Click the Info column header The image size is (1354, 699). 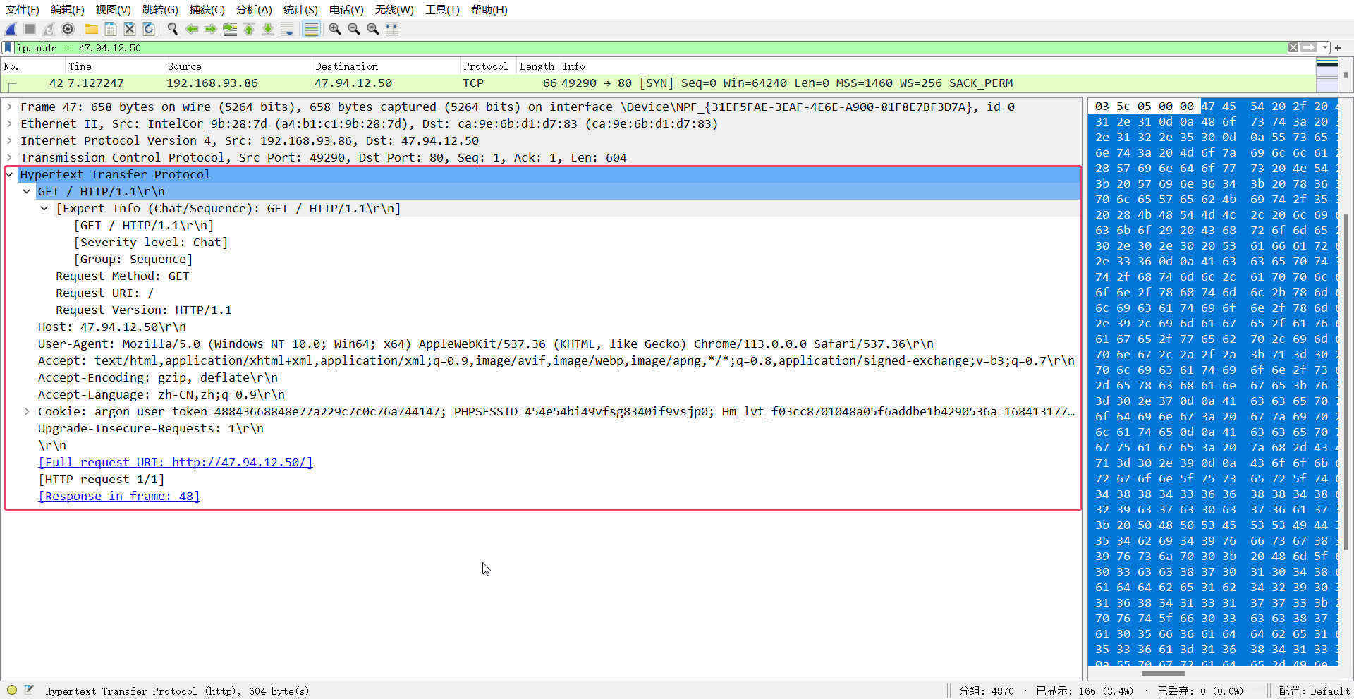tap(937, 66)
